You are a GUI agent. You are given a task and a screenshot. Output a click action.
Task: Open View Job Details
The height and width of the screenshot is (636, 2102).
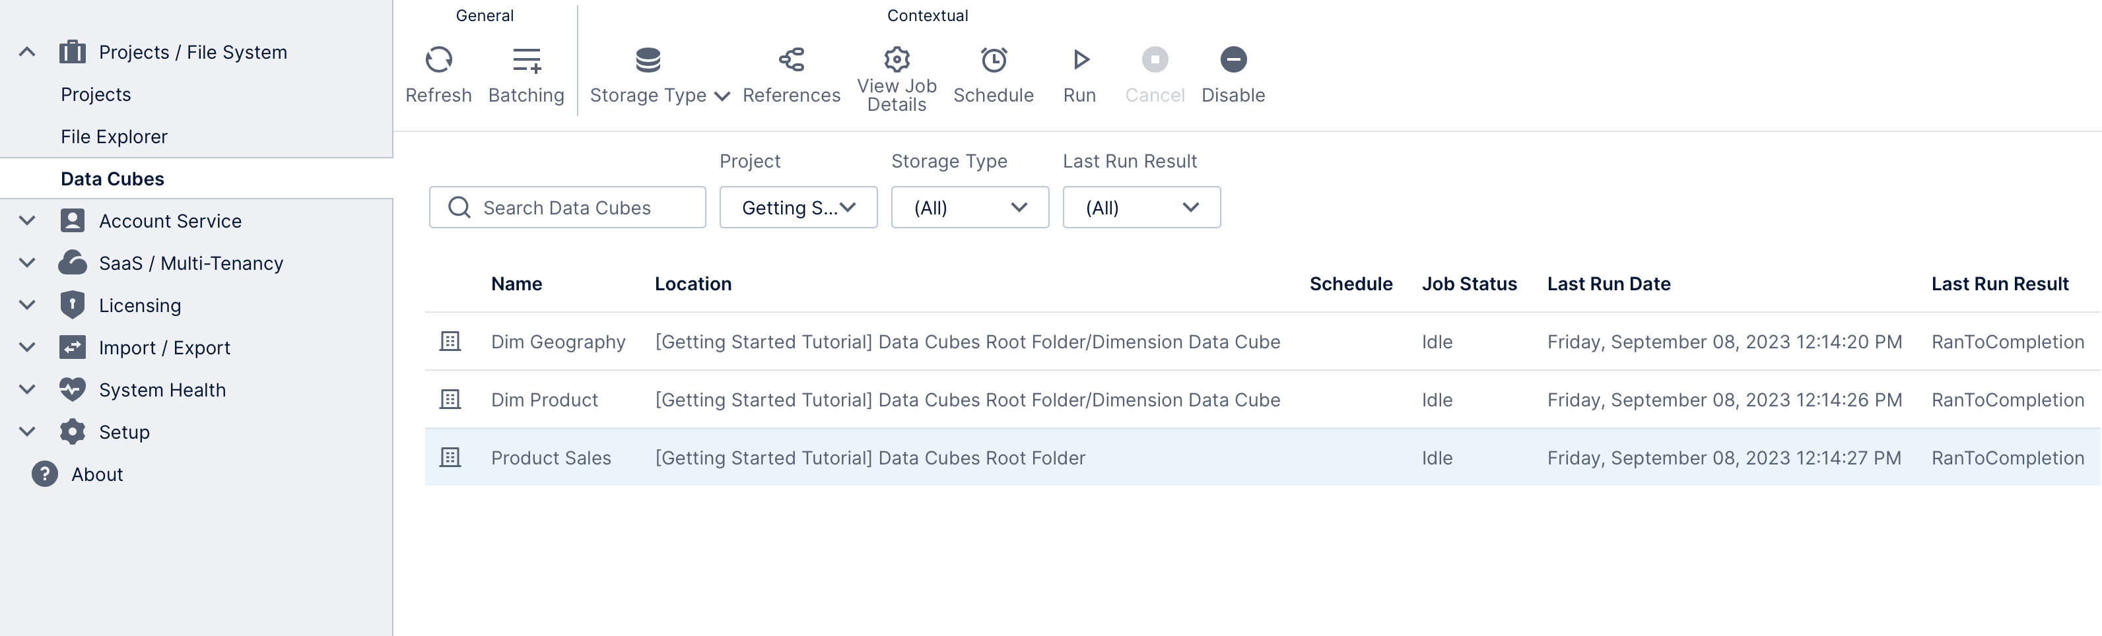[896, 59]
